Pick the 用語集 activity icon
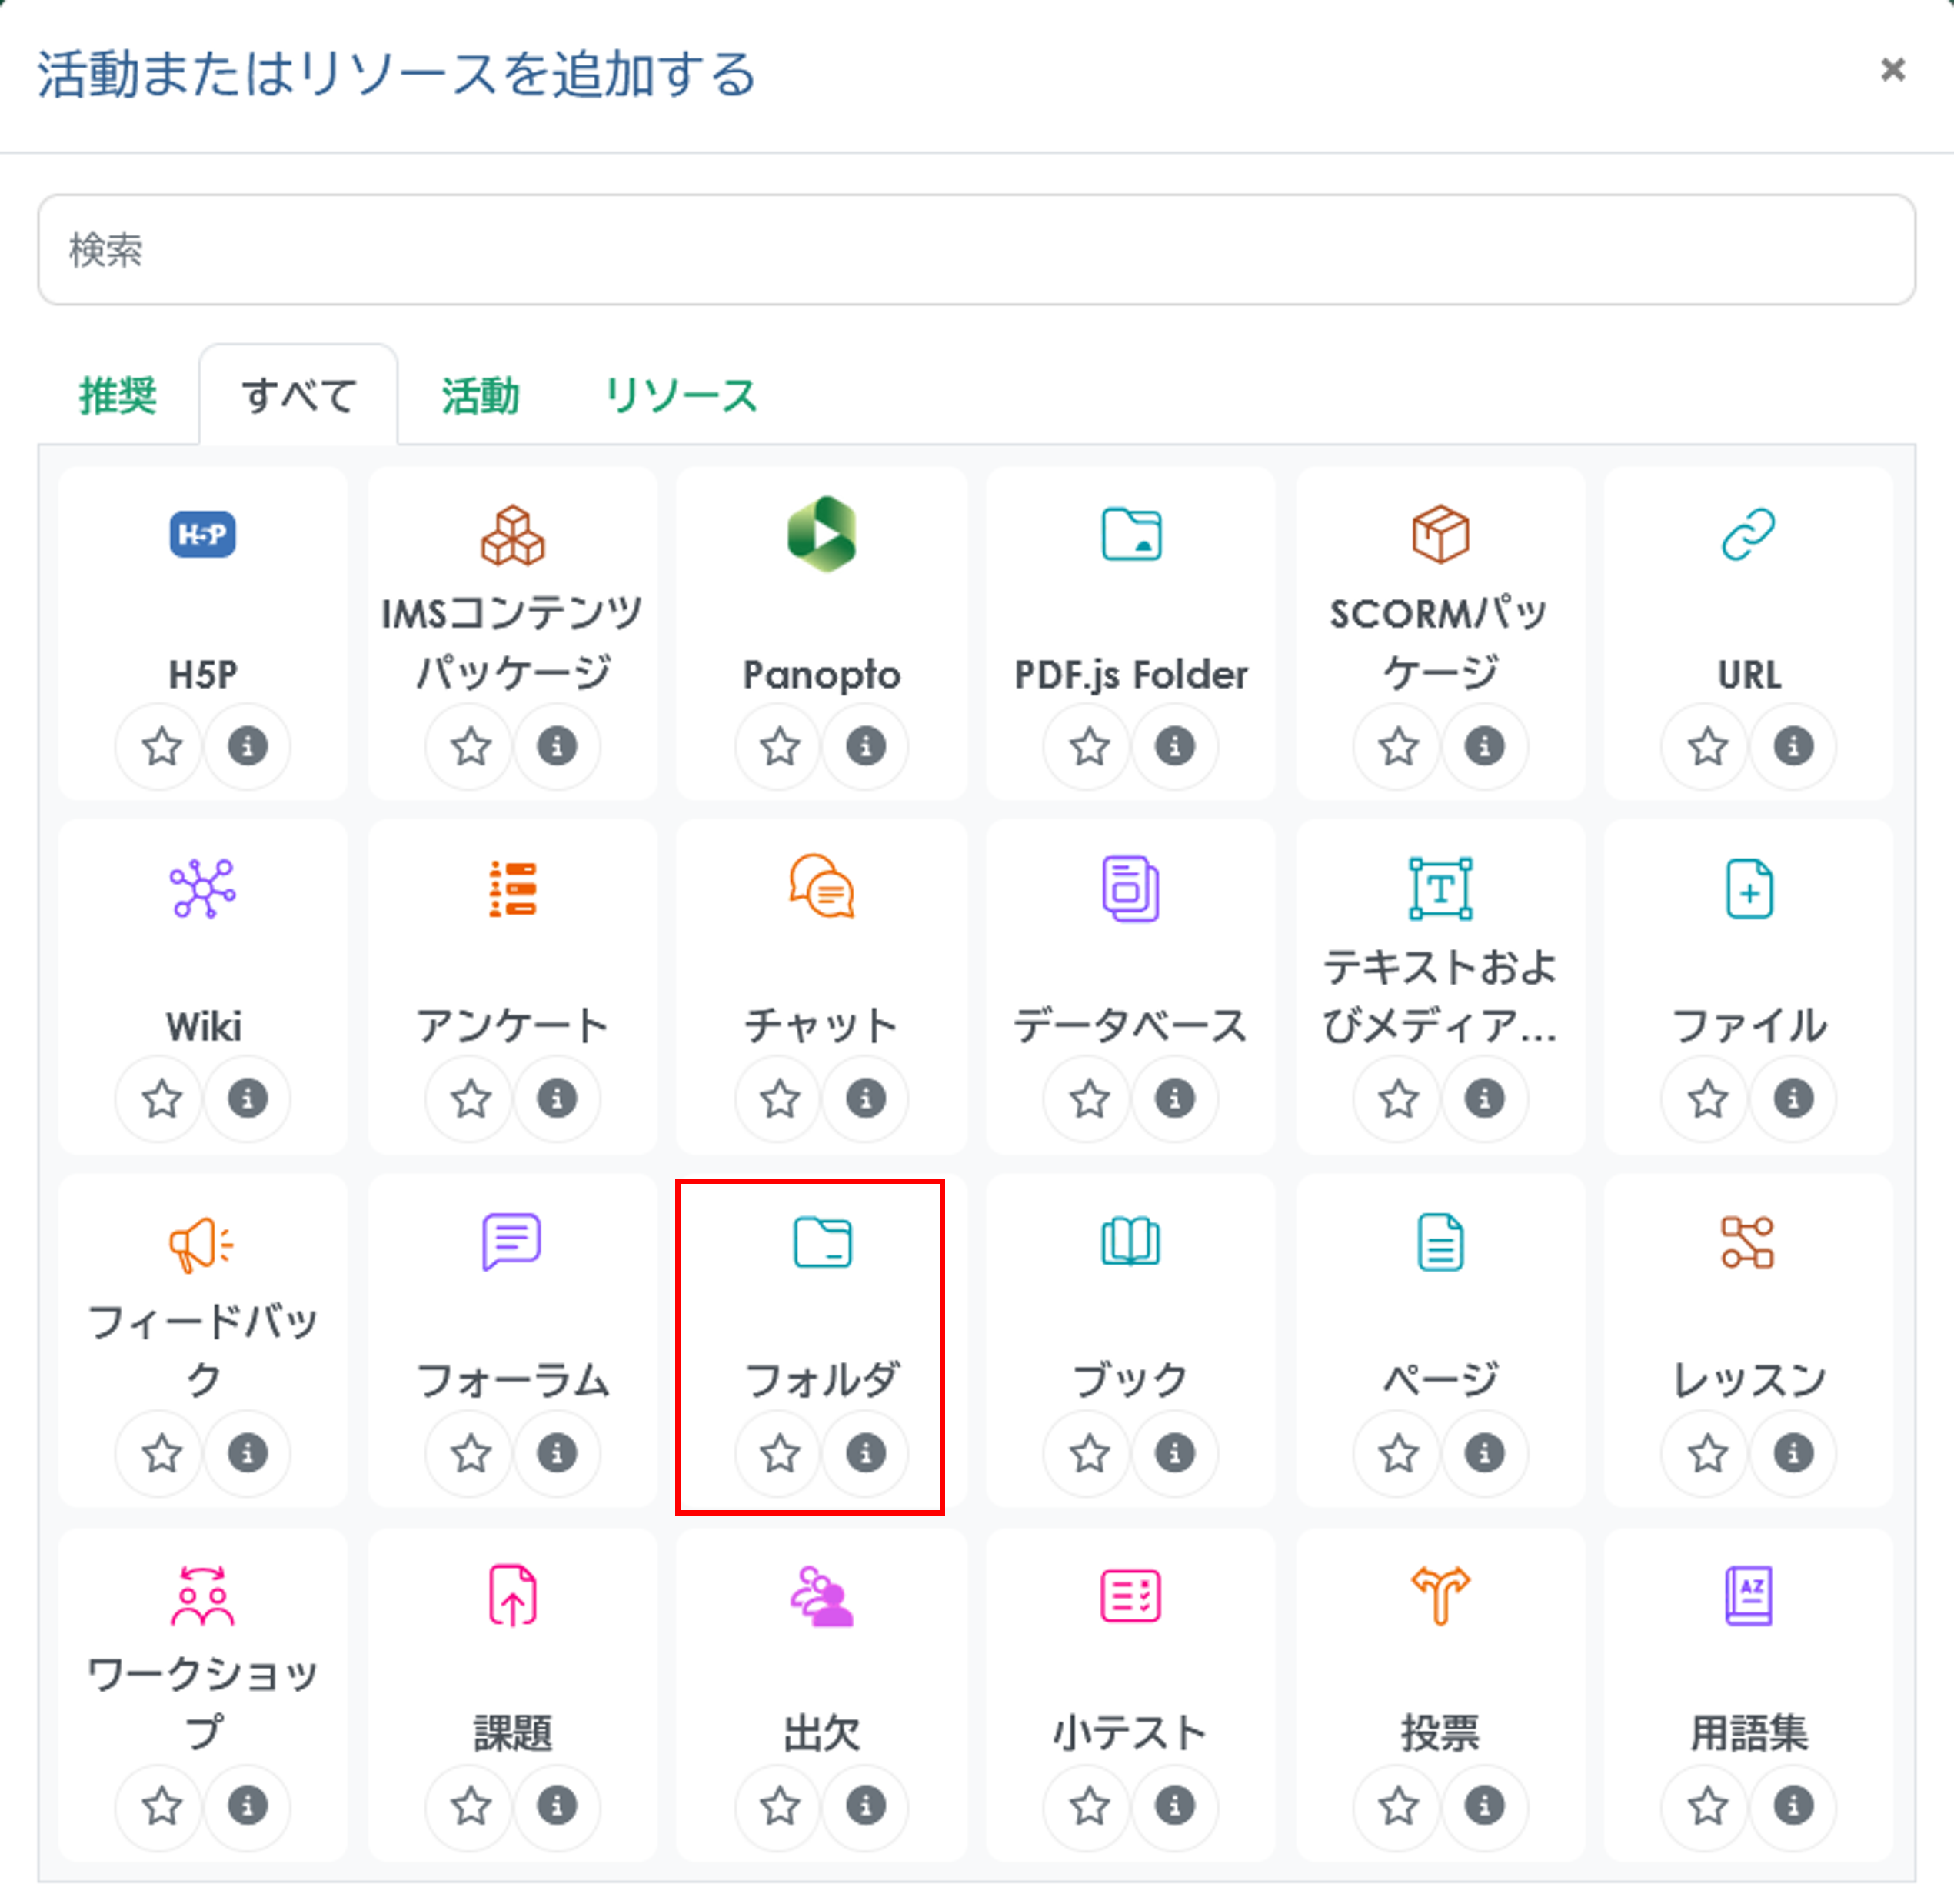 [1748, 1595]
